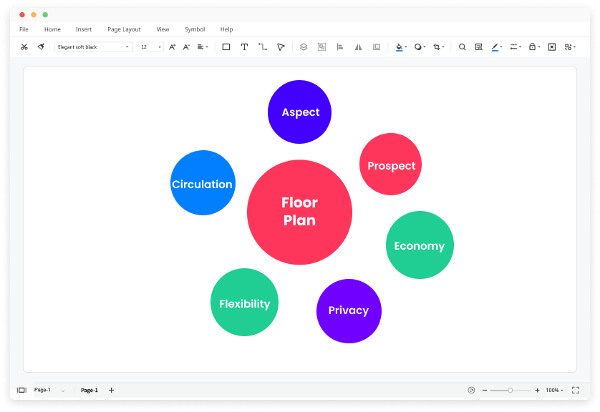Viewport: 600px width, 412px height.
Task: Start presentation play mode button
Action: tap(471, 391)
